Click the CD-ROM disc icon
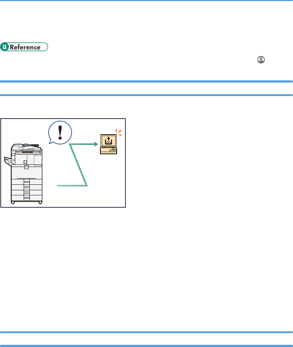293x347 pixels. pos(261,60)
